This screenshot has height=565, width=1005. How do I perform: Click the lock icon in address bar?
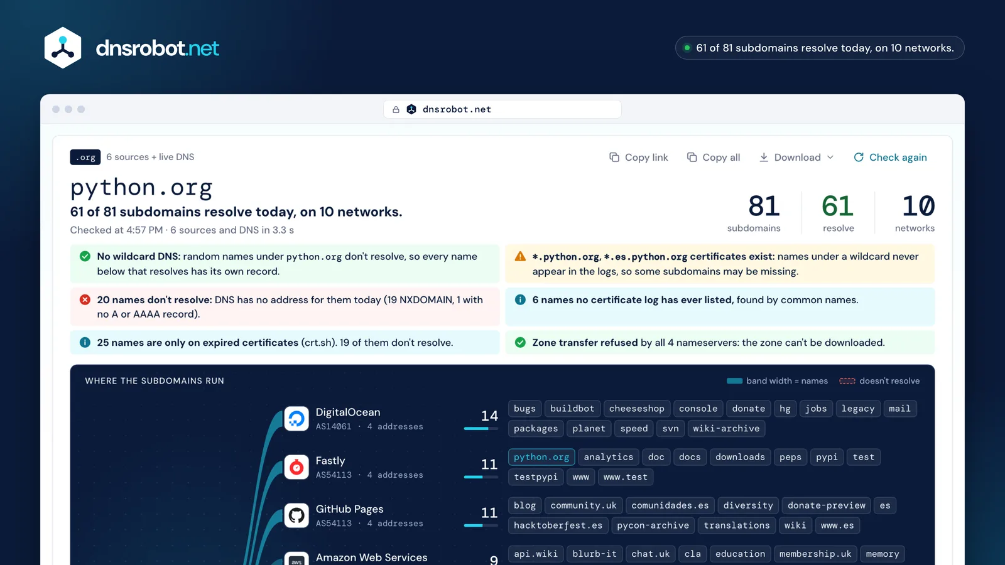[x=396, y=109]
